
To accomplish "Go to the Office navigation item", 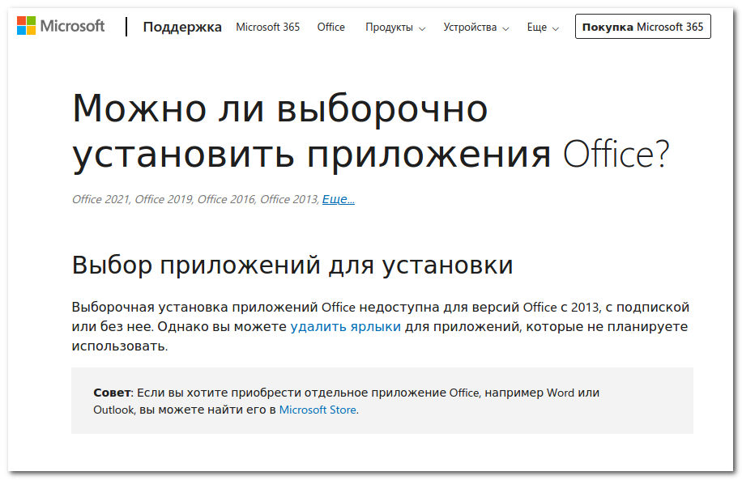I will coord(330,27).
